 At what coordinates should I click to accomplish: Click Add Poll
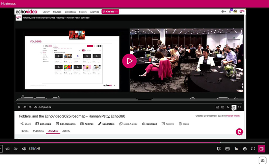coord(87,124)
